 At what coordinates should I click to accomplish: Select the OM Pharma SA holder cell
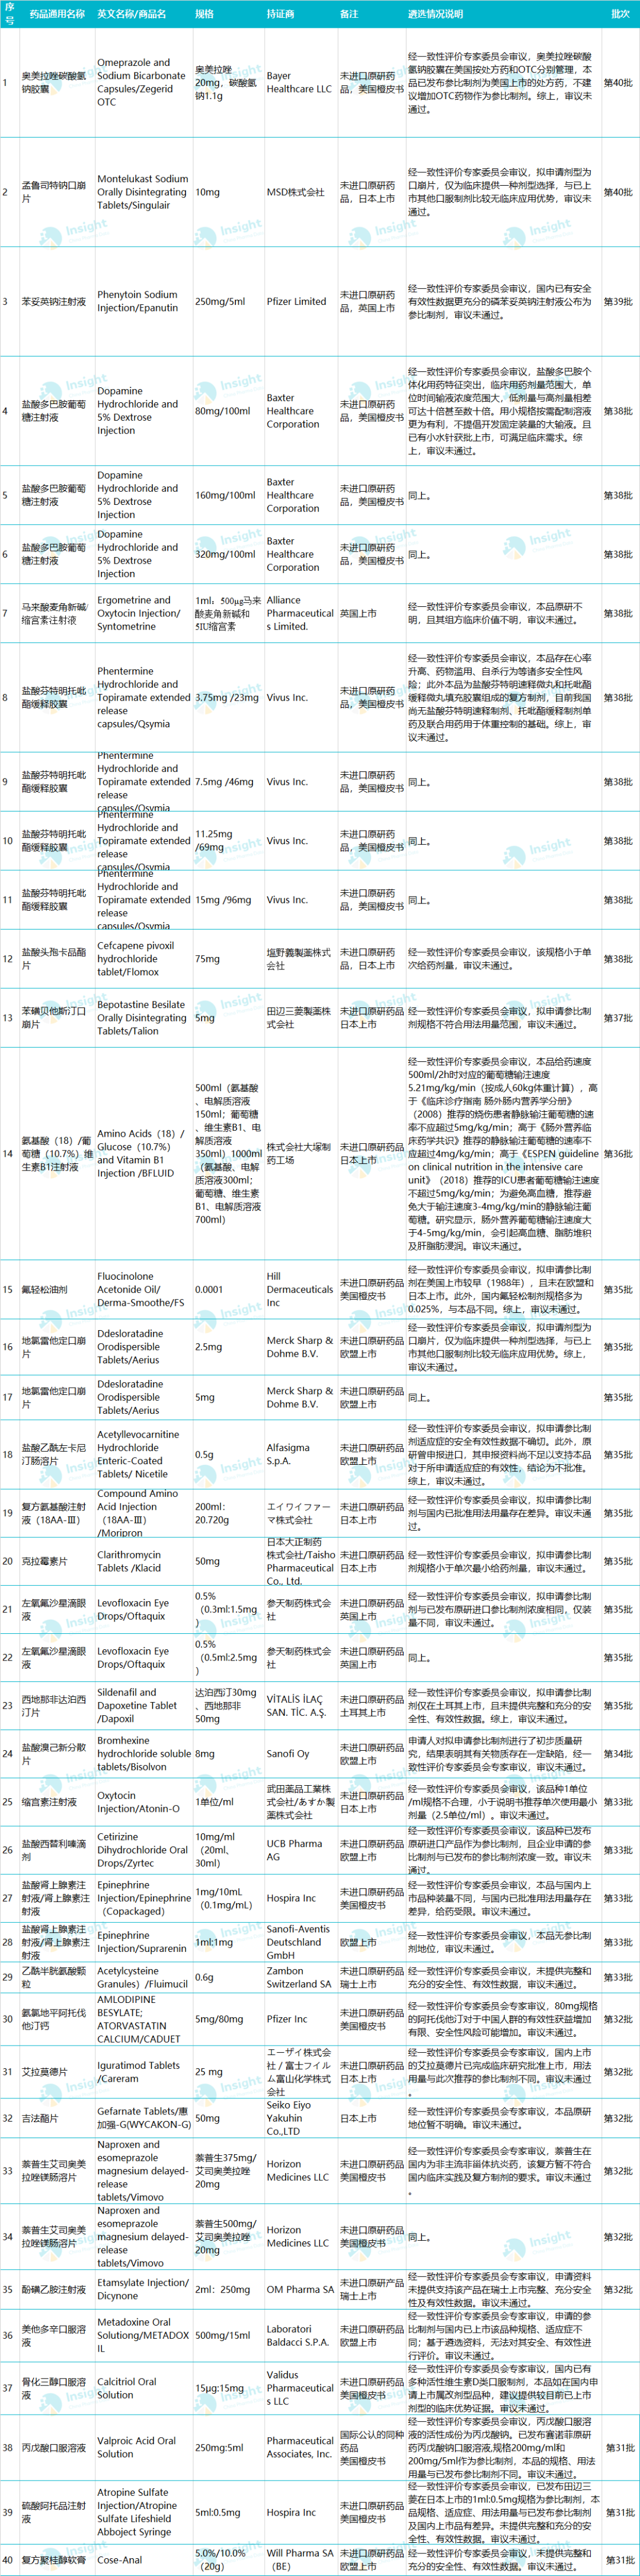click(299, 2289)
